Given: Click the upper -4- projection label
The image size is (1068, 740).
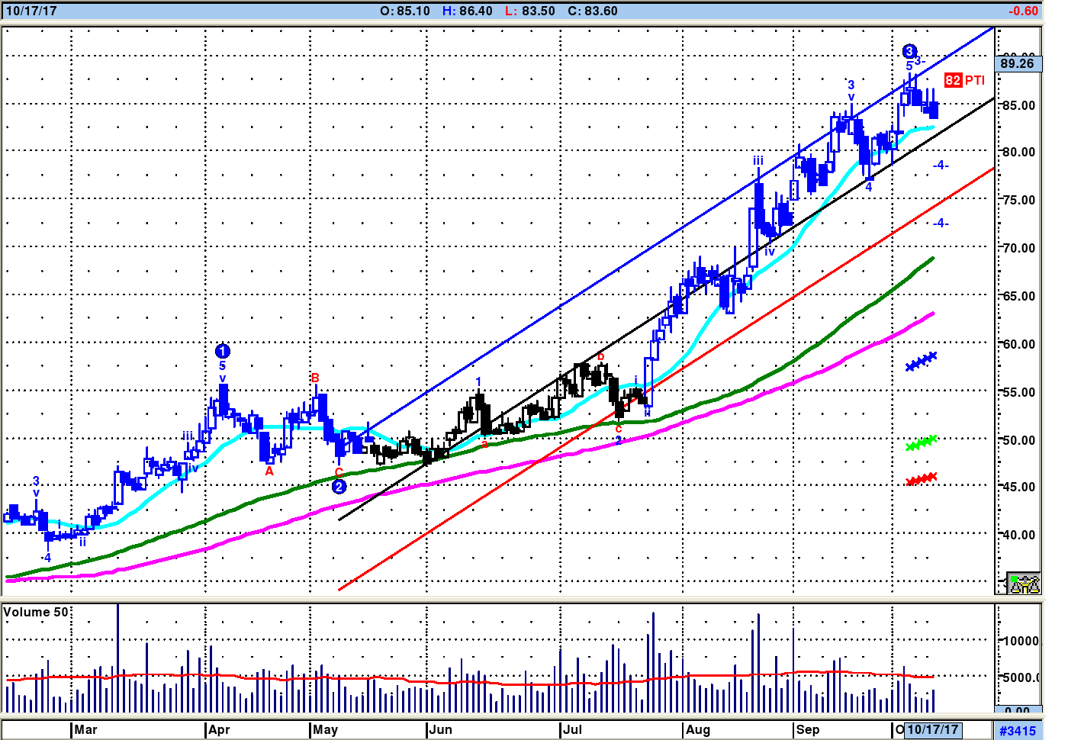Looking at the screenshot, I should coord(941,165).
